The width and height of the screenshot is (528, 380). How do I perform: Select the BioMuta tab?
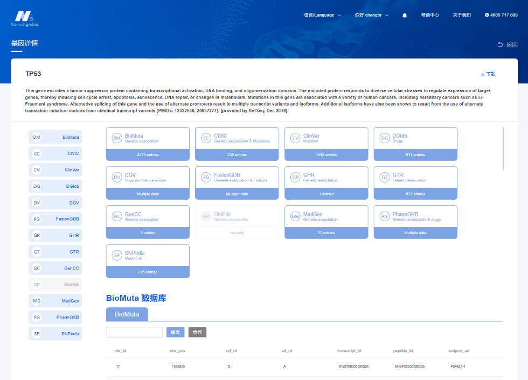click(127, 314)
